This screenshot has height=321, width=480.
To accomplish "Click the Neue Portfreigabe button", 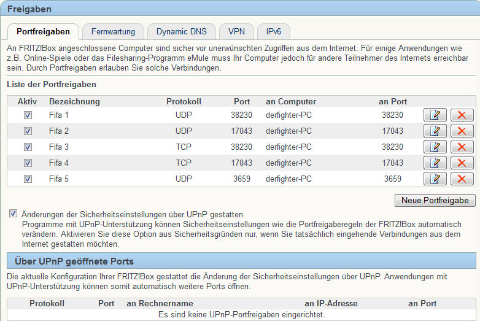I will click(x=435, y=200).
